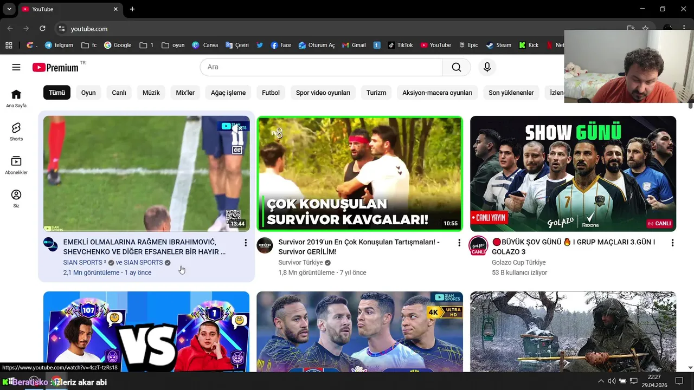Open options menu for Ibrahimović video
Image resolution: width=694 pixels, height=390 pixels.
point(246,243)
